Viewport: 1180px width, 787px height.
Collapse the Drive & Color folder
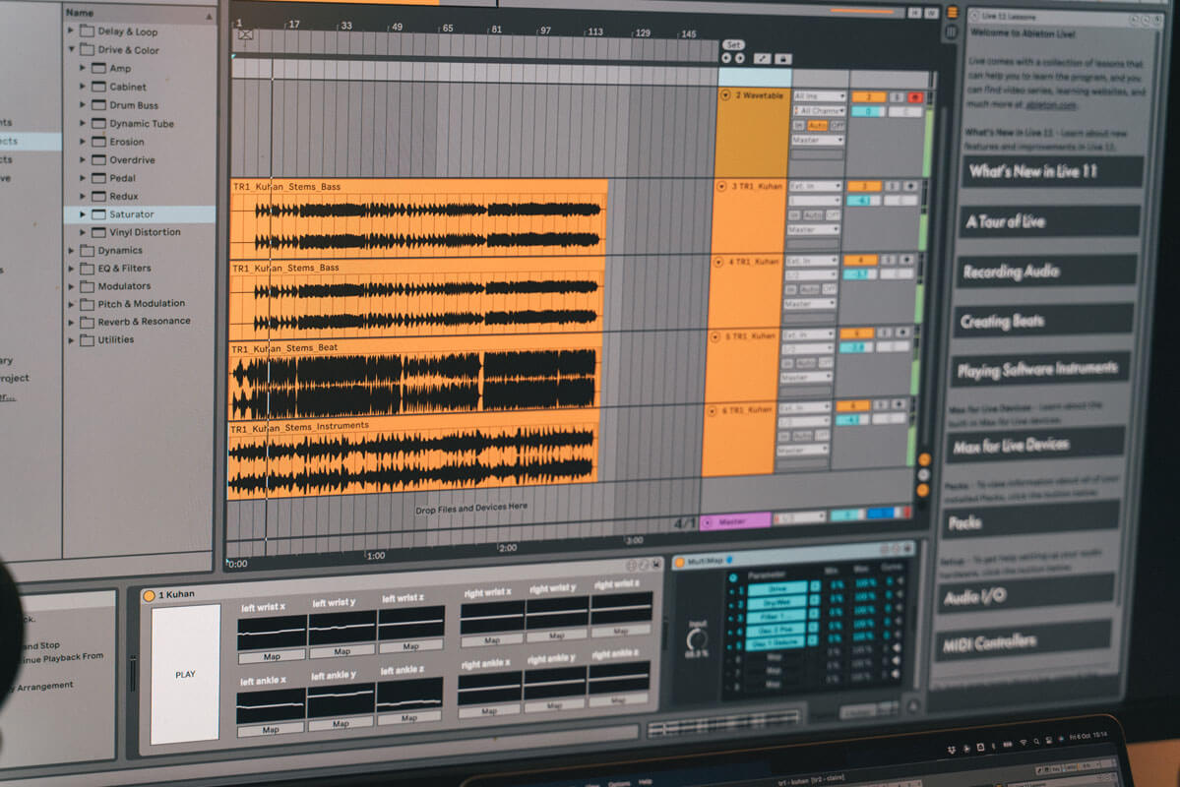[x=72, y=49]
